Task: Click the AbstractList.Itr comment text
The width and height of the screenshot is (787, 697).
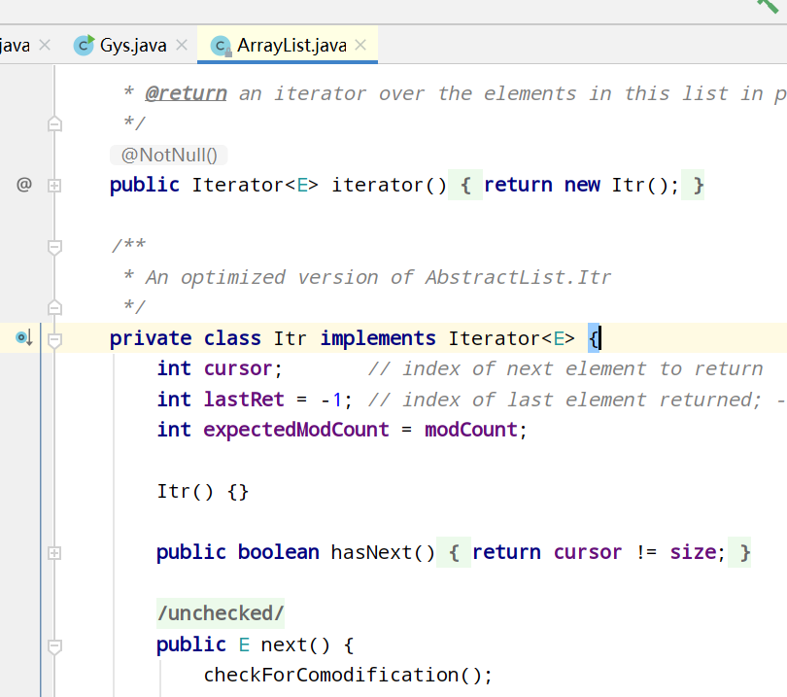Action: 518,277
